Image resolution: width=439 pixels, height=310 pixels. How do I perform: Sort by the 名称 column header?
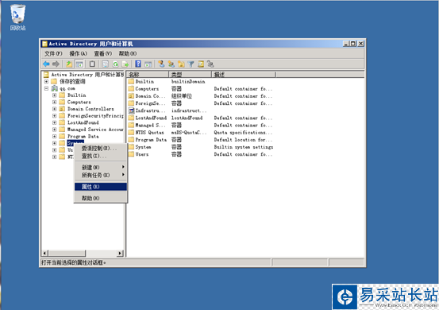click(148, 75)
